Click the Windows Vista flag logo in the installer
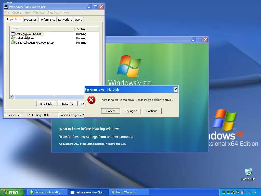 coord(129,66)
